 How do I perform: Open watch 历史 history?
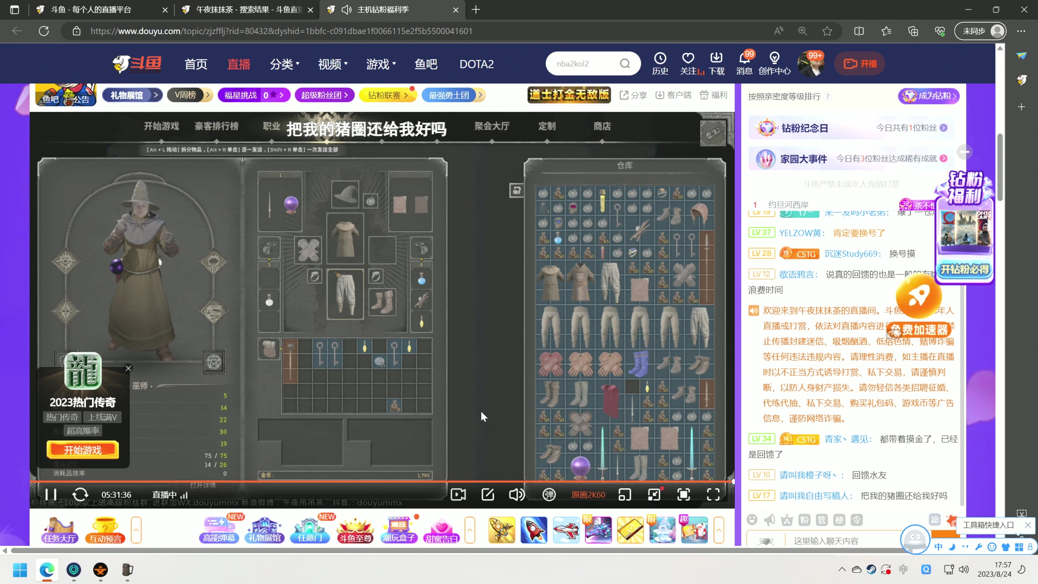click(x=660, y=64)
